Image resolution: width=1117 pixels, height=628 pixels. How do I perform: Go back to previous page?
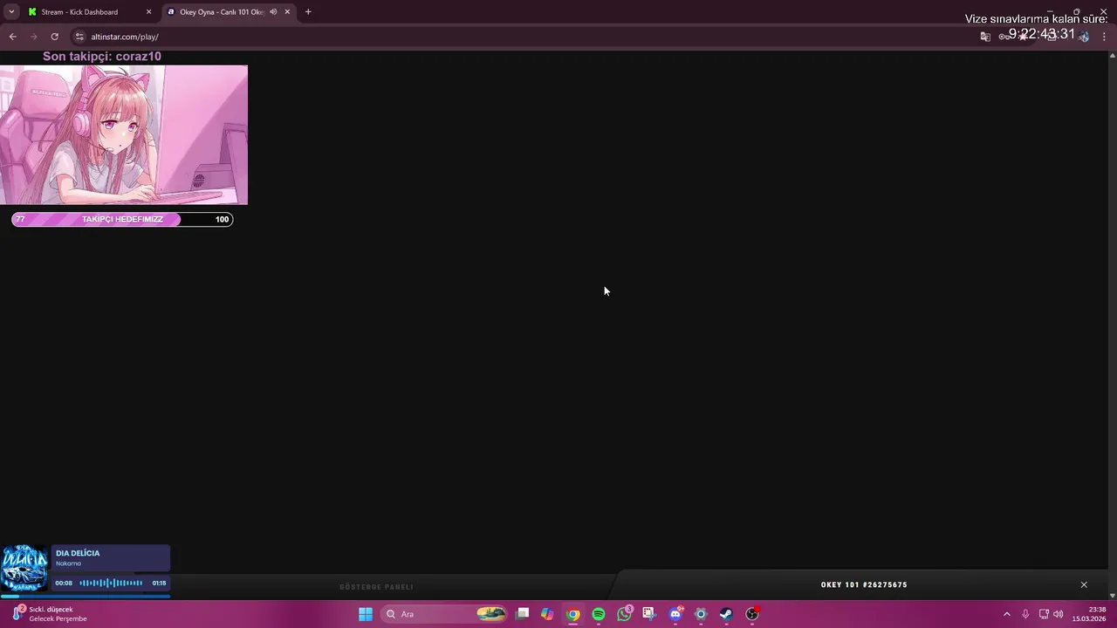click(x=12, y=37)
